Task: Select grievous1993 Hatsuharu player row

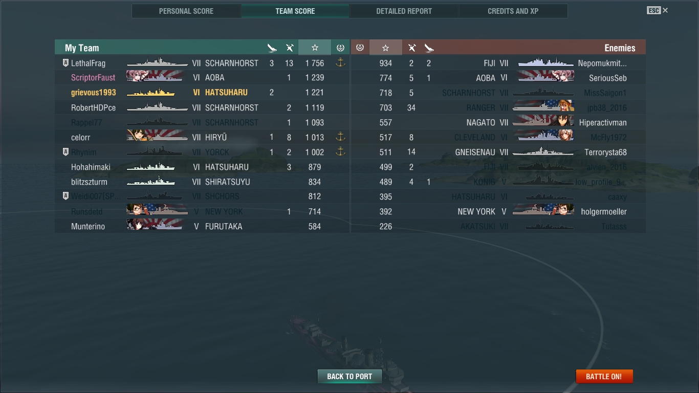Action: [202, 93]
